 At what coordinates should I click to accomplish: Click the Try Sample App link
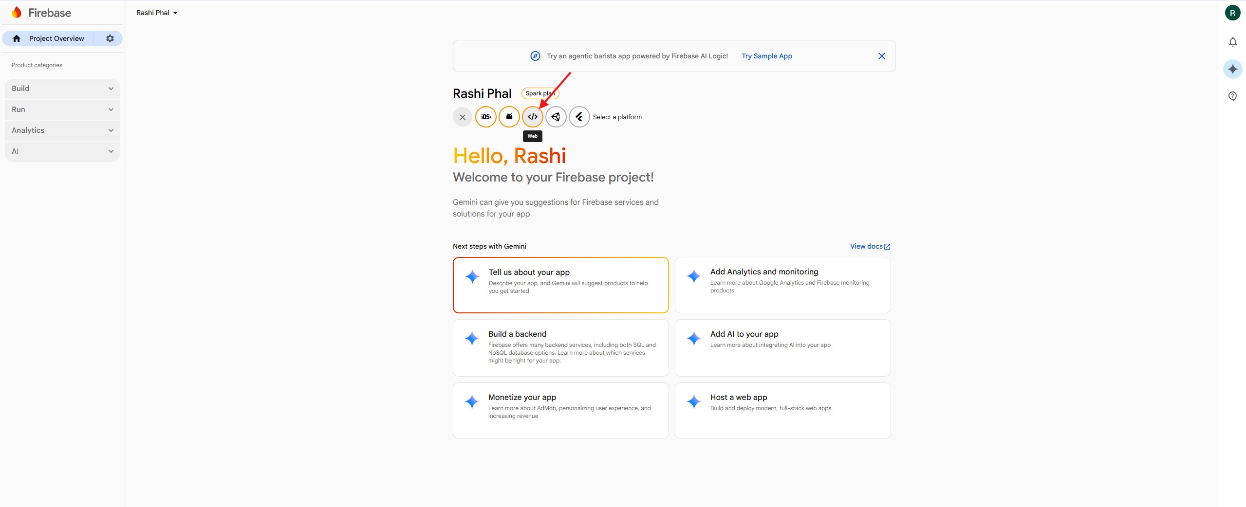coord(766,56)
